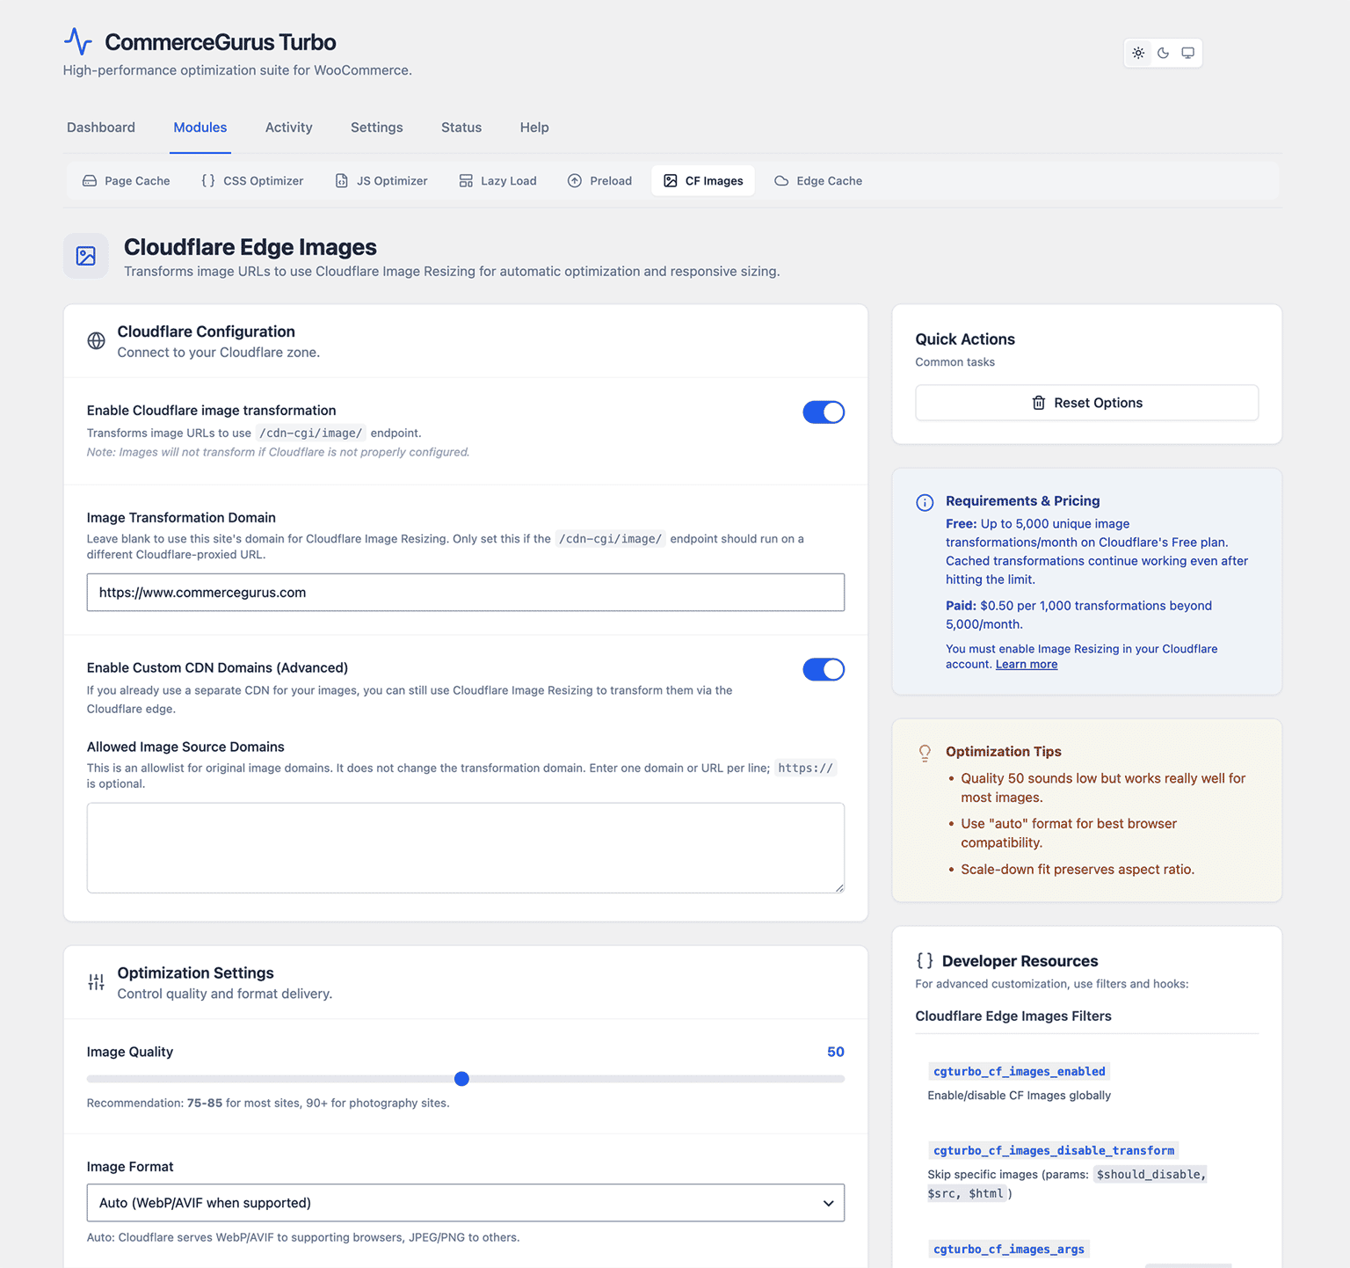Switch to light theme sun icon

1138,53
